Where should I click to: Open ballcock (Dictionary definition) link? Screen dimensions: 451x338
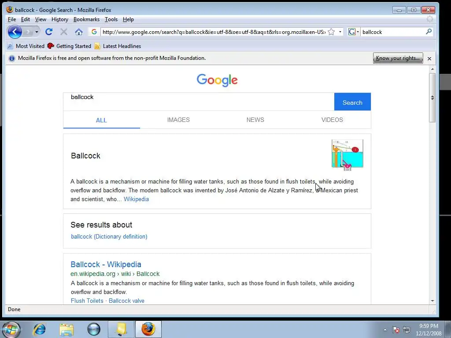(109, 236)
